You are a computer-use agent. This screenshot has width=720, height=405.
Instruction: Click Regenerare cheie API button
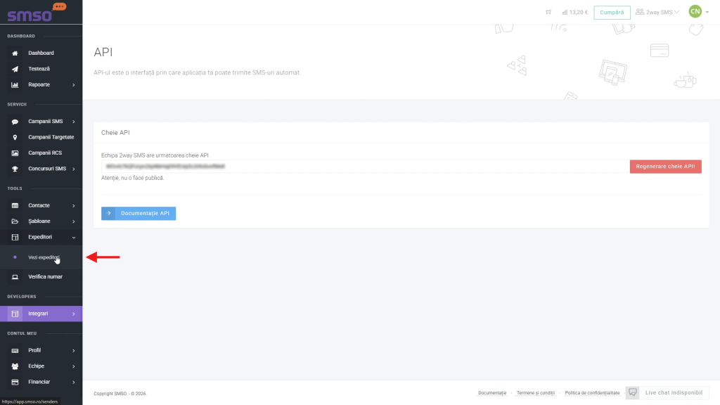(665, 166)
